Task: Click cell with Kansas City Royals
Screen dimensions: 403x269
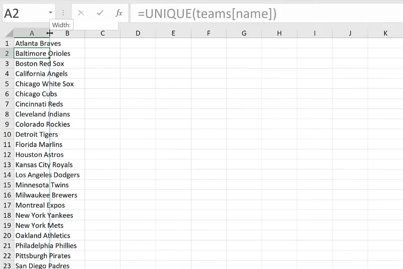Action: [x=32, y=165]
